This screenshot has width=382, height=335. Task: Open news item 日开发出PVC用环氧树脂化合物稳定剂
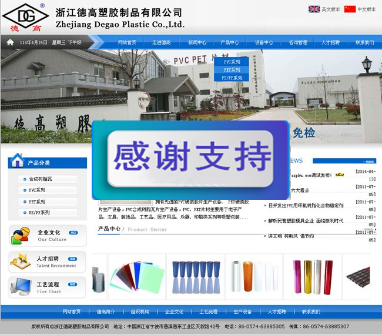click(x=306, y=206)
